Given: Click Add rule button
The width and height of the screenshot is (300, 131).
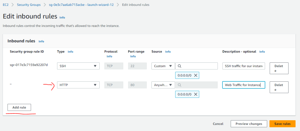Looking at the screenshot, I should tap(19, 107).
